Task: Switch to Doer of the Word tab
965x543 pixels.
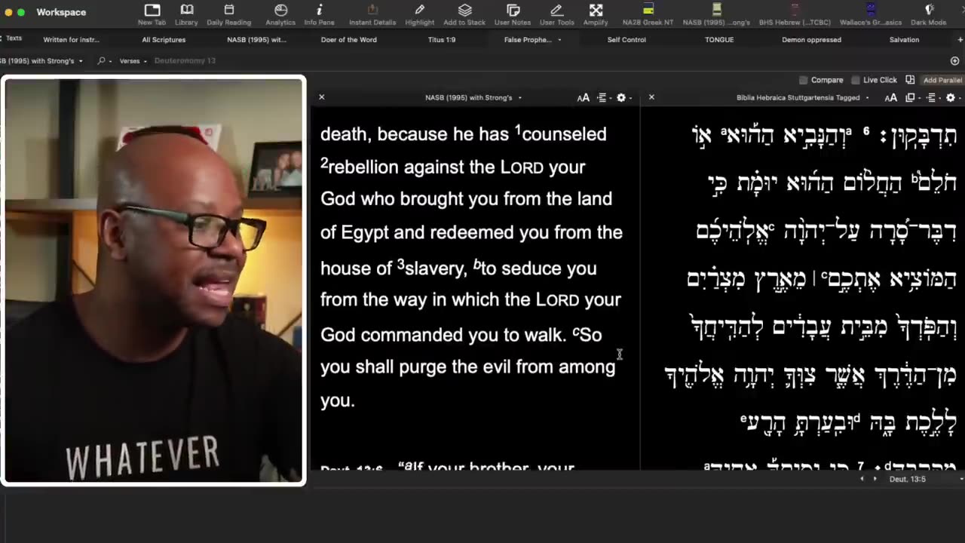Action: [x=348, y=39]
